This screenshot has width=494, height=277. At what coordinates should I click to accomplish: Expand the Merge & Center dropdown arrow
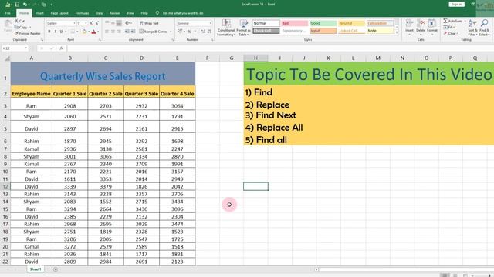[171, 32]
